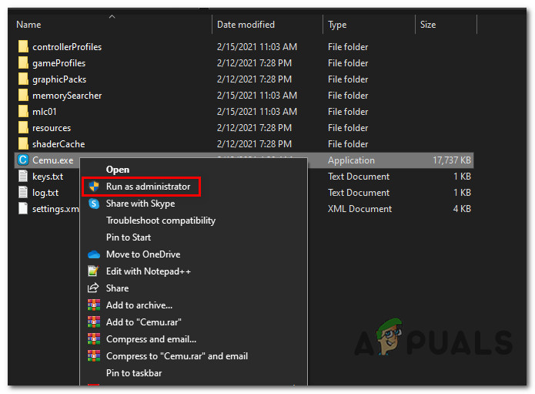The image size is (535, 394).
Task: Select the shaderCache folder name
Action: 59,144
